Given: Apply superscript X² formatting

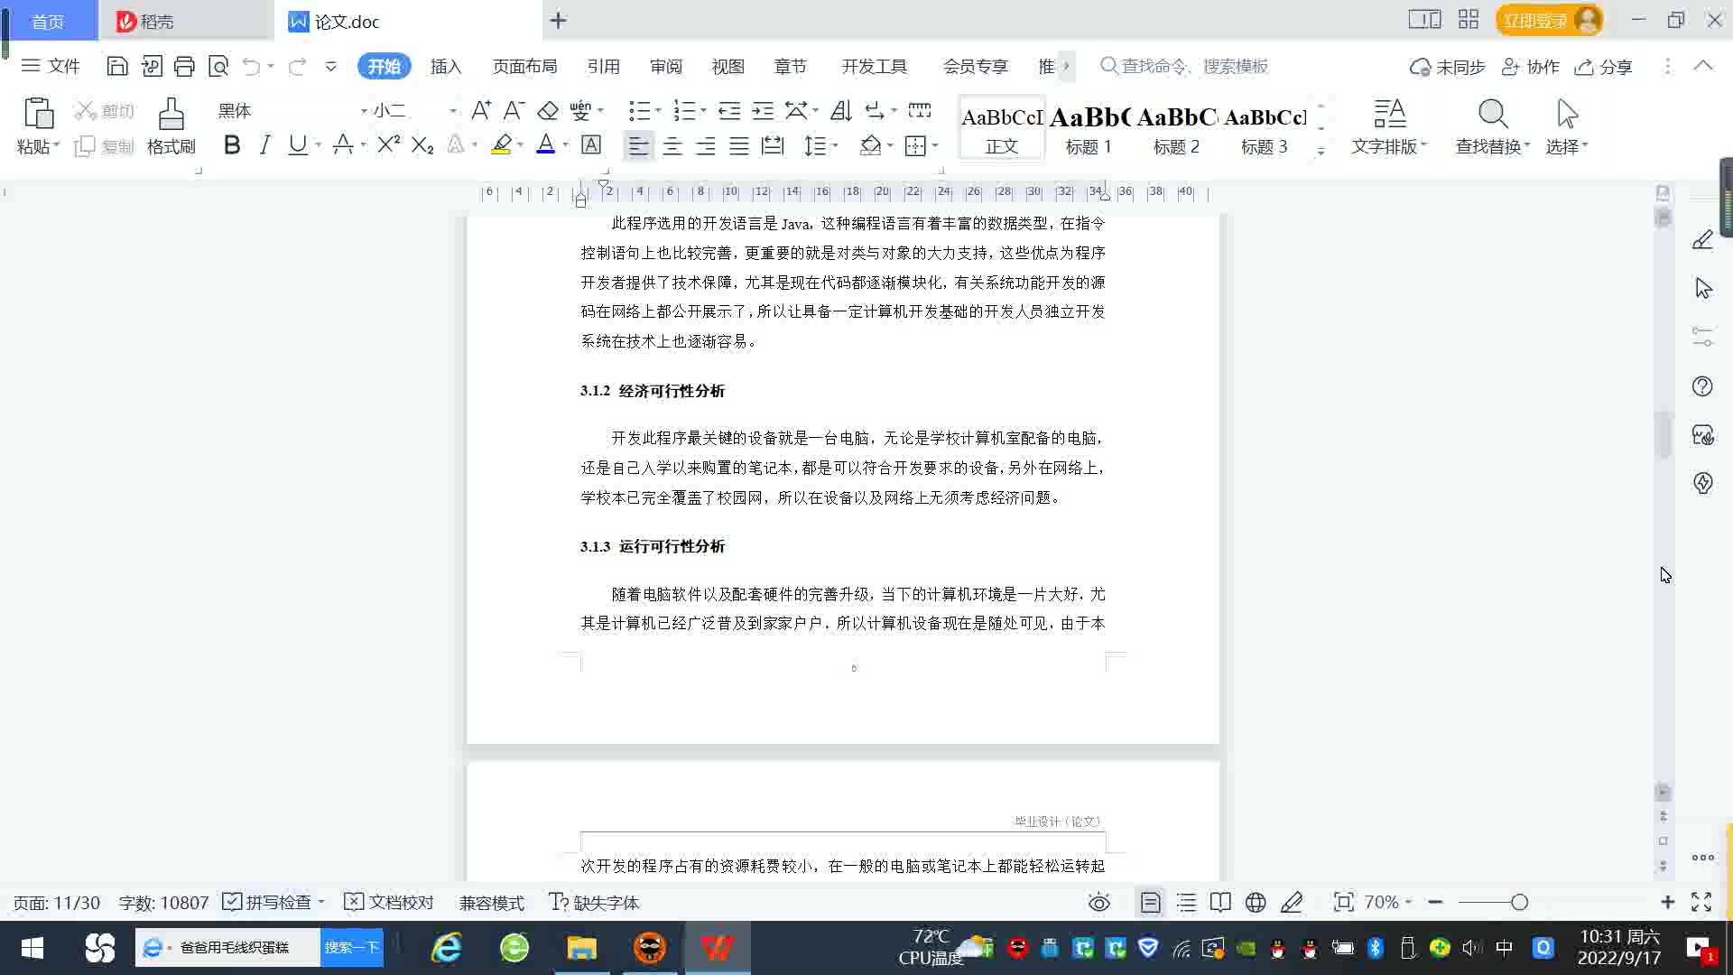Looking at the screenshot, I should pyautogui.click(x=389, y=144).
